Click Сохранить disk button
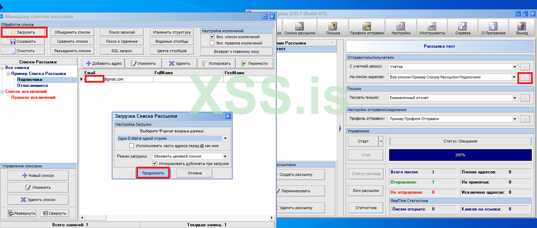The height and width of the screenshot is (228, 537). [23, 41]
